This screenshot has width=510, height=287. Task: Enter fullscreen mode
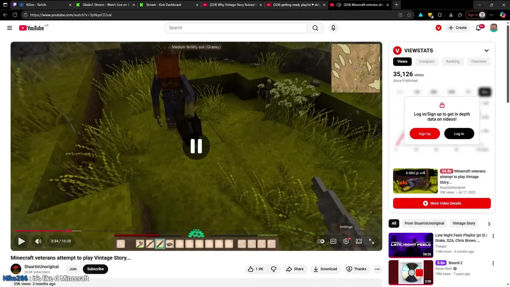pyautogui.click(x=372, y=241)
